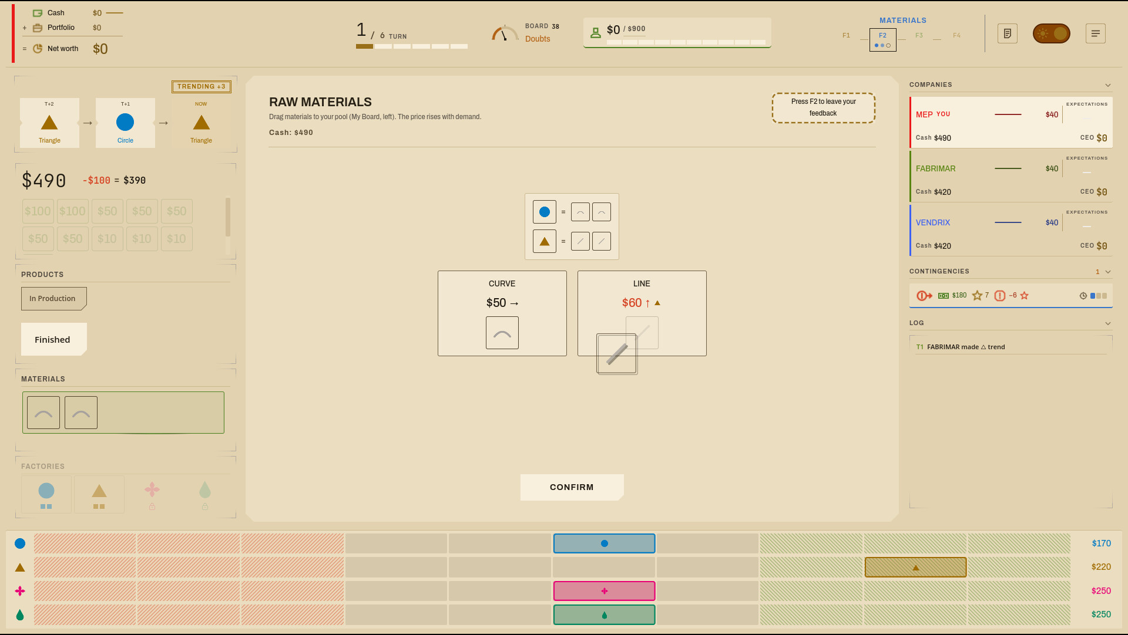This screenshot has width=1128, height=635.
Task: Click the triangle recipe icon
Action: (545, 241)
